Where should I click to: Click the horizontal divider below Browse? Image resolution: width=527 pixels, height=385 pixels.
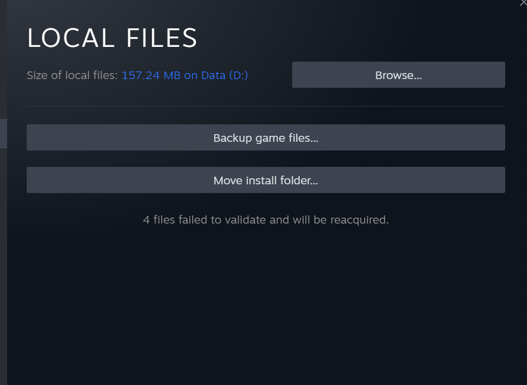(x=265, y=106)
